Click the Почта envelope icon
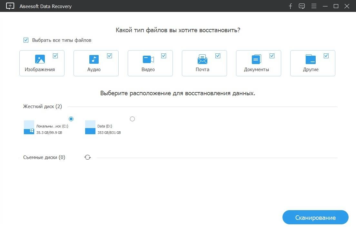 coord(202,59)
